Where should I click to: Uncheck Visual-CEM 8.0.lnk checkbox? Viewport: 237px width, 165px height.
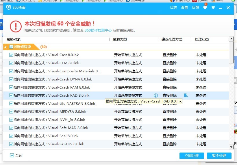tap(11, 63)
